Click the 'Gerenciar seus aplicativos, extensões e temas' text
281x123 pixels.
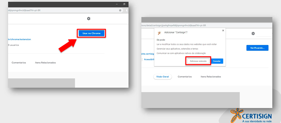coord(177,49)
